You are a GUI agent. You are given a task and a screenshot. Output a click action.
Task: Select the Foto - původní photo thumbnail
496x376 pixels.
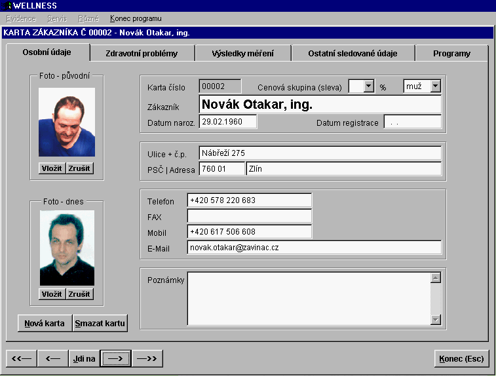pos(67,122)
